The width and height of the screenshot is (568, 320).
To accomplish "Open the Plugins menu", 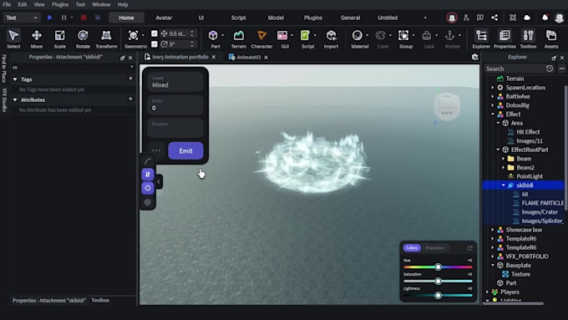I will coord(60,4).
